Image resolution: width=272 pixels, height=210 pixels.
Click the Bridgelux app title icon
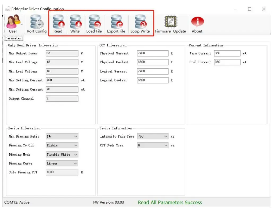(x=7, y=9)
